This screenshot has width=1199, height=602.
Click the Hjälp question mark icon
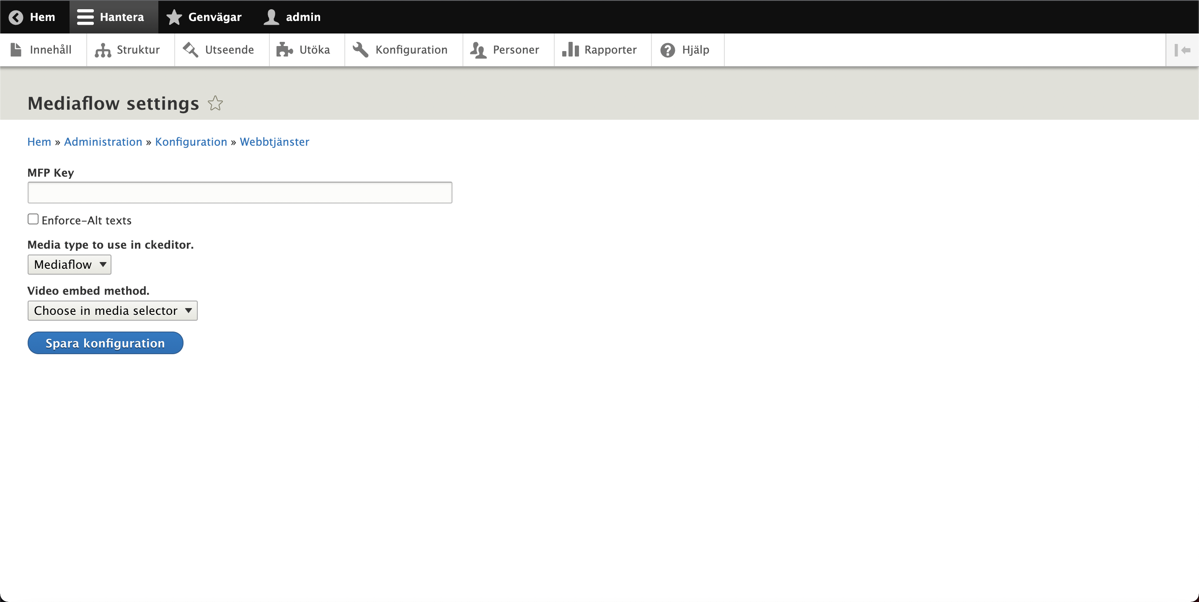tap(667, 50)
